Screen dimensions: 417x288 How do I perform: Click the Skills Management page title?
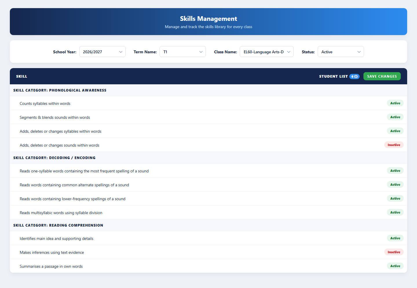pos(209,19)
